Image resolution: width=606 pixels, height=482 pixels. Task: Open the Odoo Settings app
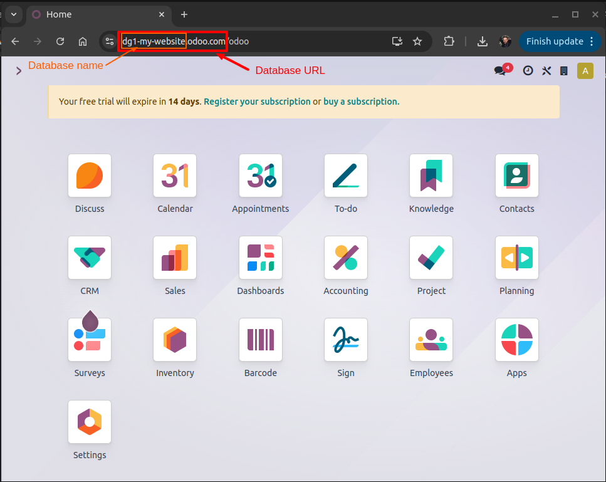89,422
